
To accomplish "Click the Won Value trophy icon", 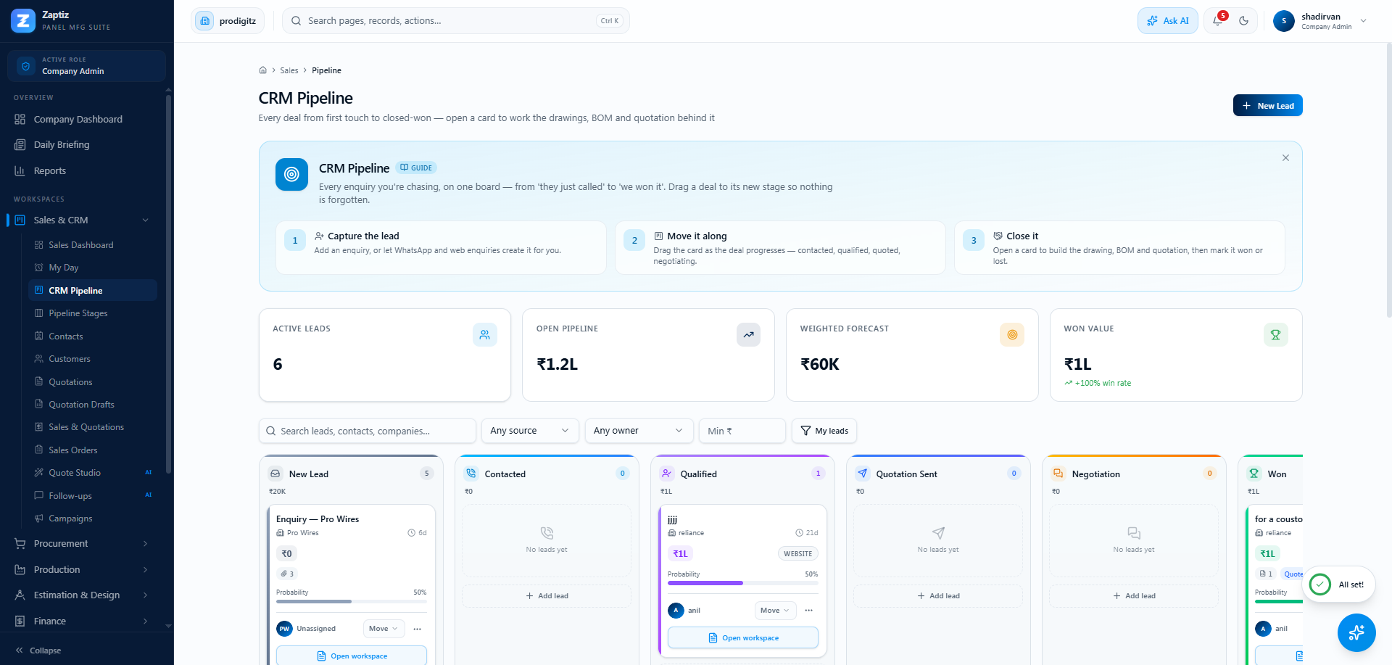I will point(1275,334).
